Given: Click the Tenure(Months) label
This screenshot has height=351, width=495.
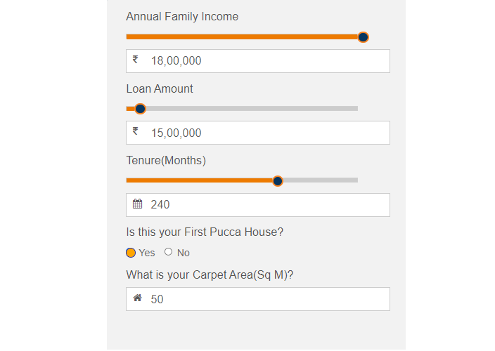Looking at the screenshot, I should 166,161.
